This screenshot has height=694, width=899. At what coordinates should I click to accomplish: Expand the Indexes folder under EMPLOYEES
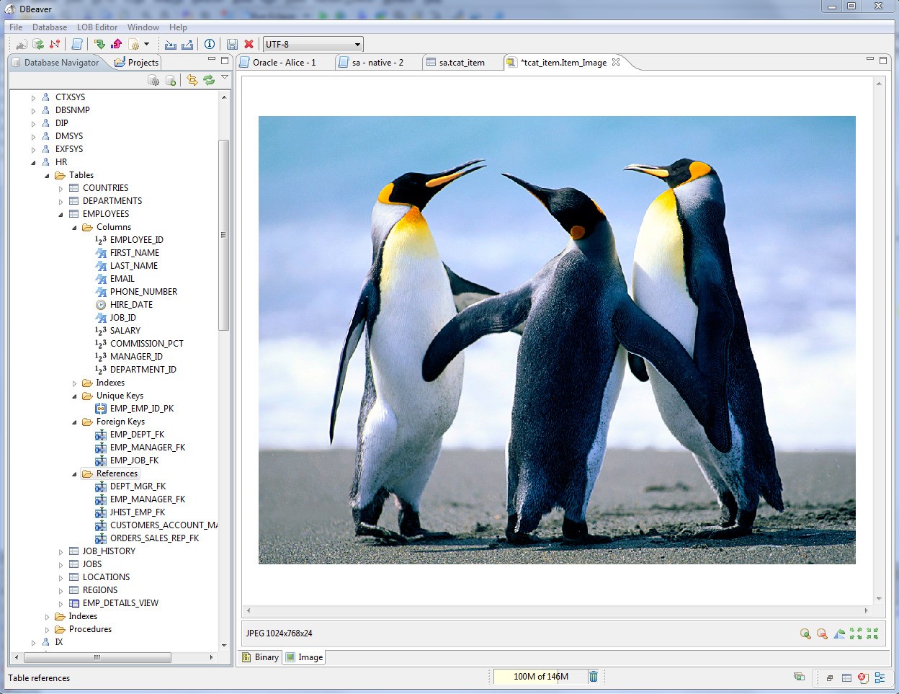tap(75, 383)
